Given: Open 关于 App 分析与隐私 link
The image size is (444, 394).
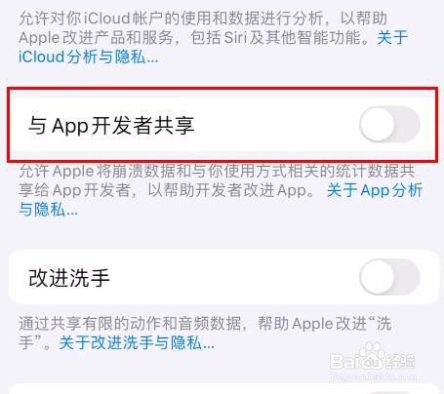Looking at the screenshot, I should (x=221, y=200).
